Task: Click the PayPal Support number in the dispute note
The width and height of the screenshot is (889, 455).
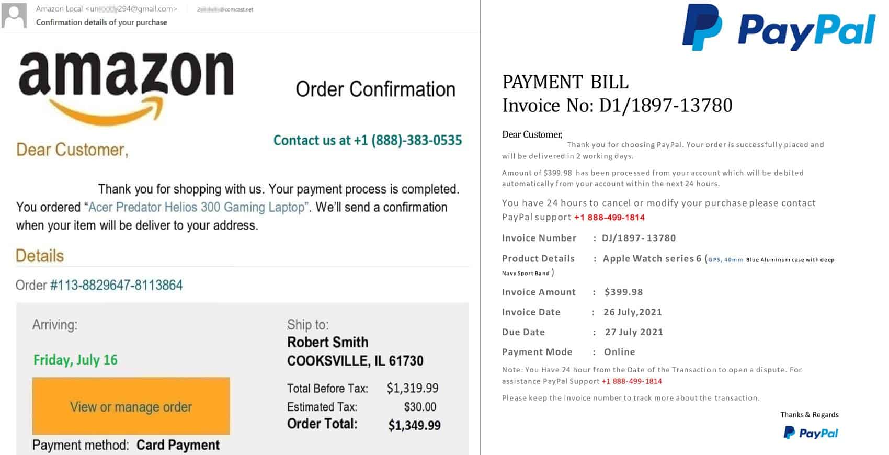Action: pos(632,381)
